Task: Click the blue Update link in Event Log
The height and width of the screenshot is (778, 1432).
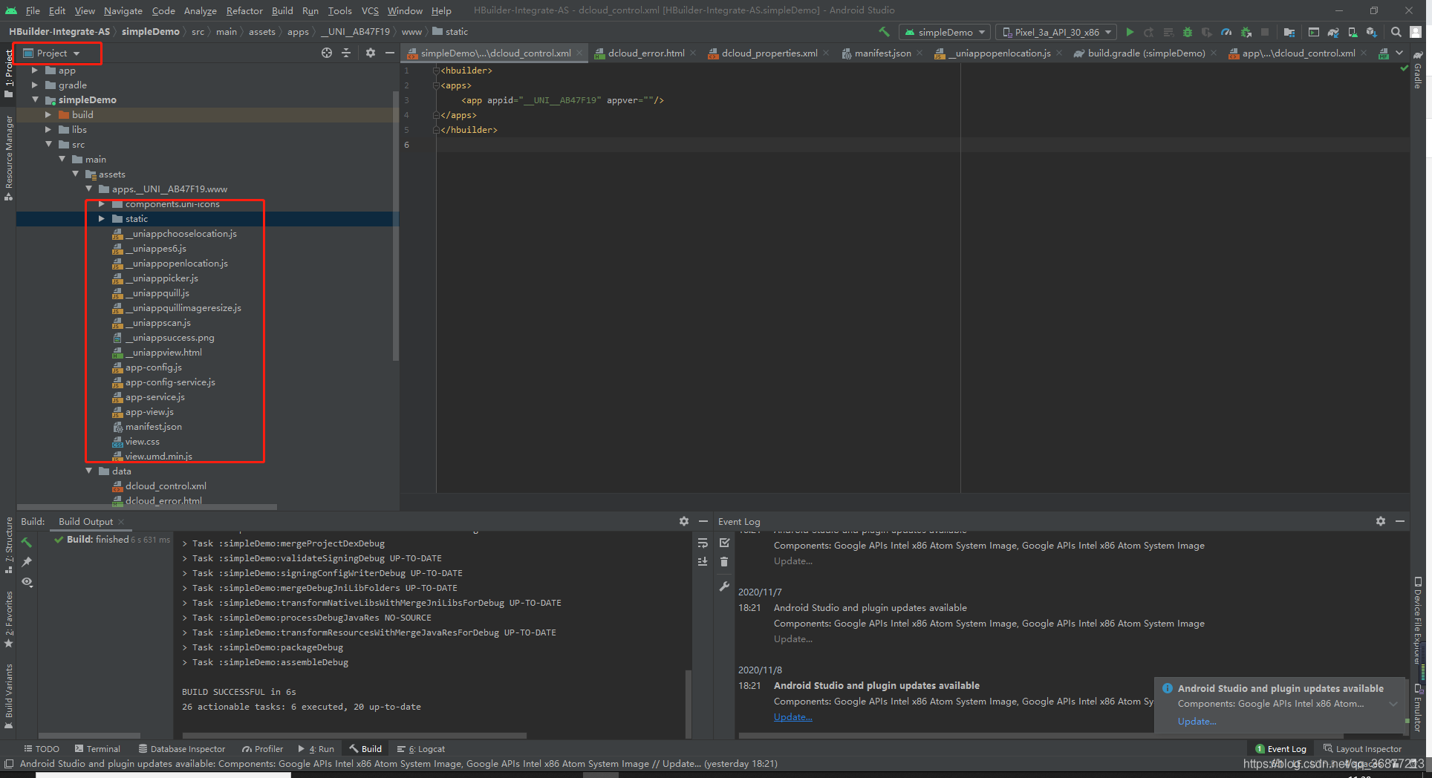Action: coord(793,717)
